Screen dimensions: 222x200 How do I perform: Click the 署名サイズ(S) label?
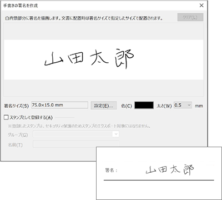[17, 106]
